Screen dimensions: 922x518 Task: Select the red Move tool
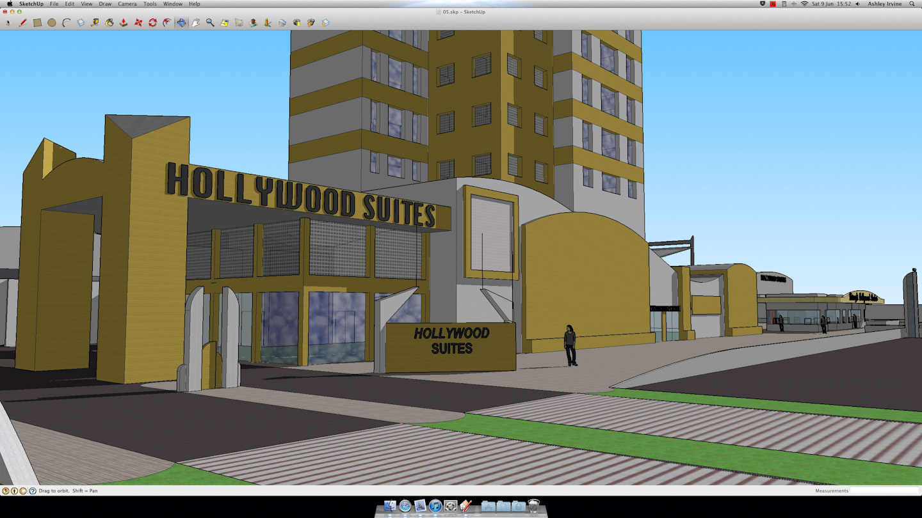tap(138, 22)
